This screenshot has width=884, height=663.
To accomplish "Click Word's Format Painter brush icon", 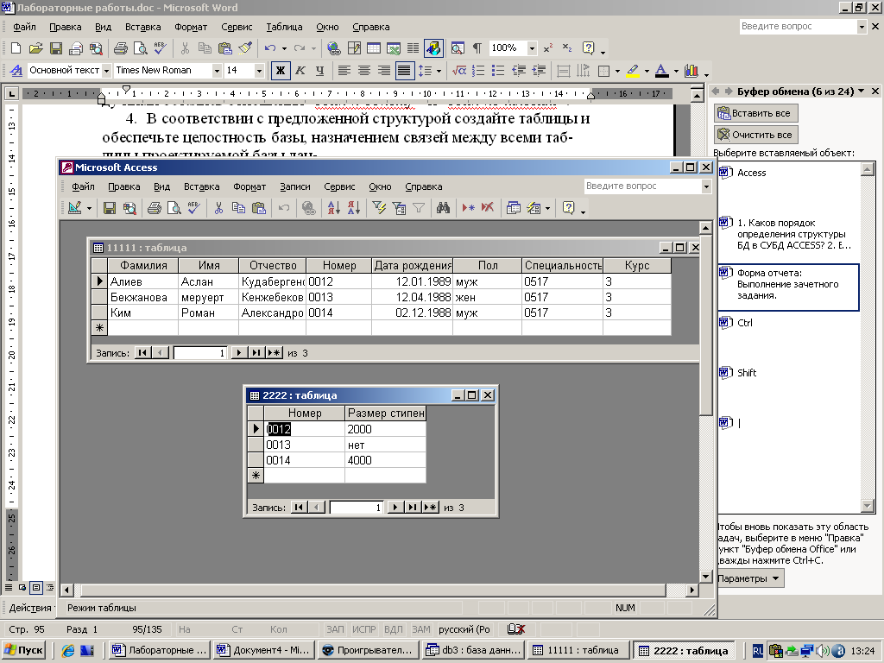I will tap(245, 48).
